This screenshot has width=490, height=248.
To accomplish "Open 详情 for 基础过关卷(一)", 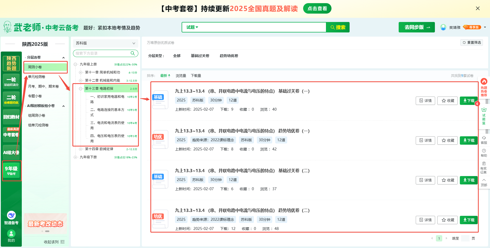I will (425, 101).
